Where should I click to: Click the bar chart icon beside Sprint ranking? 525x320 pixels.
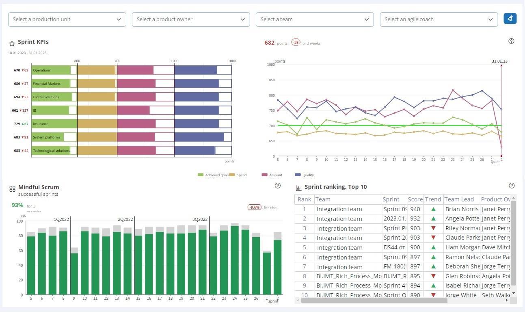[298, 188]
